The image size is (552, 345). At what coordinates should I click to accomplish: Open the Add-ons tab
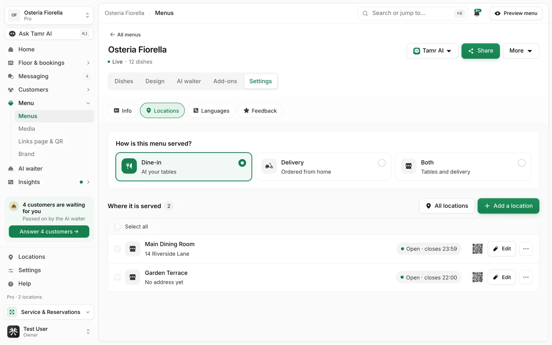point(225,81)
